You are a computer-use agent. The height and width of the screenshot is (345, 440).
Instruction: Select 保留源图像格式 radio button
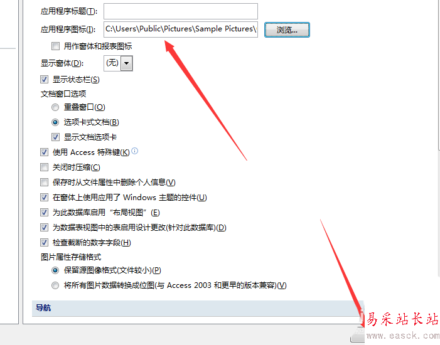pos(55,270)
